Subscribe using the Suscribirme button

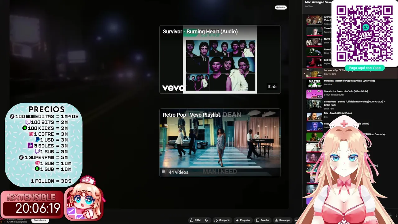[40, 220]
